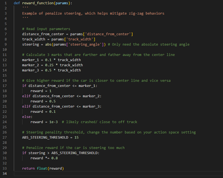Place cursor on empty line 34
The image size is (223, 178).
coord(118,174)
